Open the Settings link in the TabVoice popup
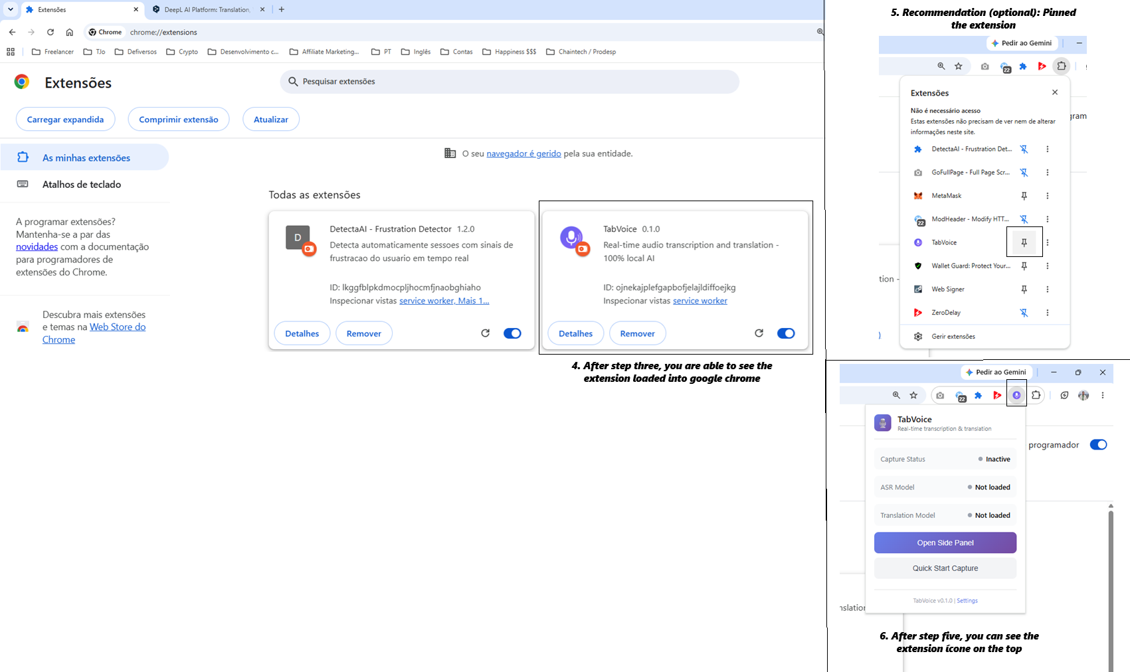The height and width of the screenshot is (672, 1130). click(967, 601)
